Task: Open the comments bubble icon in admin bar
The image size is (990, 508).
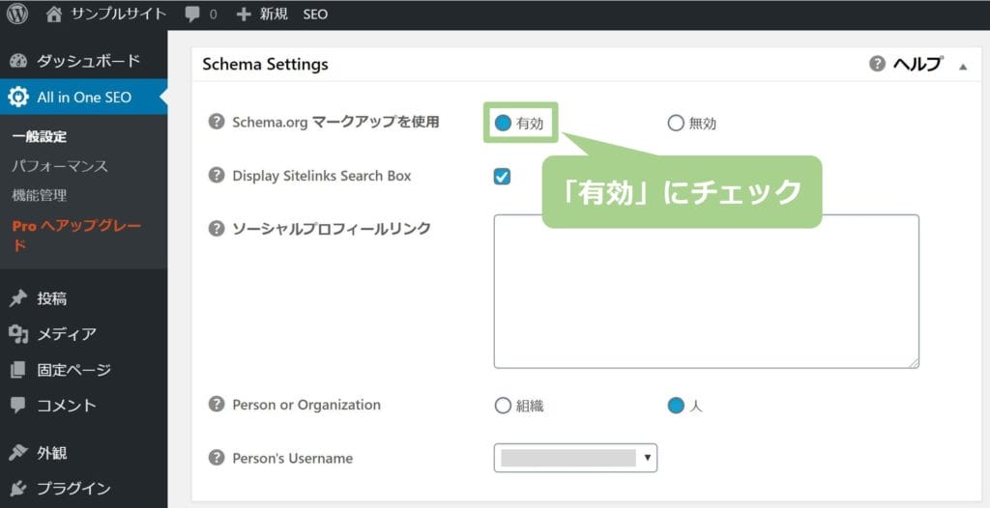Action: [192, 14]
